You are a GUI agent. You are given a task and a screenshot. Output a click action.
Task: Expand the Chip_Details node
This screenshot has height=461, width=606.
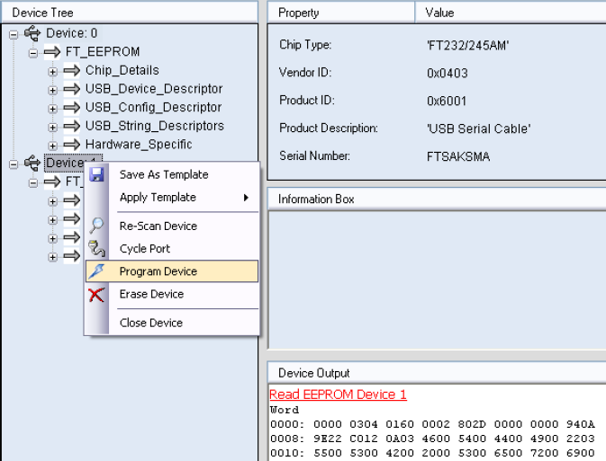click(x=53, y=72)
